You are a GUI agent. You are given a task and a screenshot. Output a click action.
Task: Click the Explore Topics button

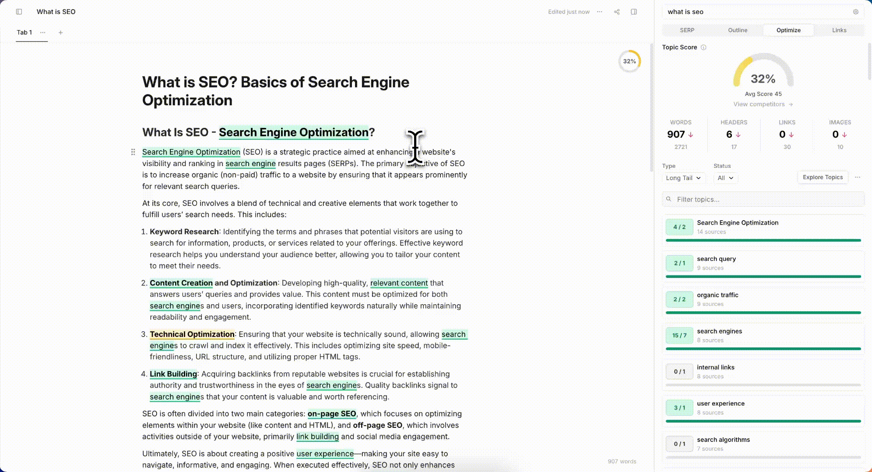pyautogui.click(x=823, y=177)
